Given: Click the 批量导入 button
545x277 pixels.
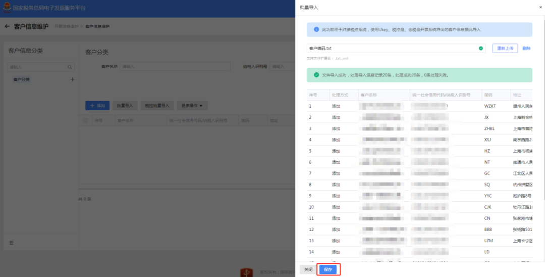Looking at the screenshot, I should click(125, 106).
